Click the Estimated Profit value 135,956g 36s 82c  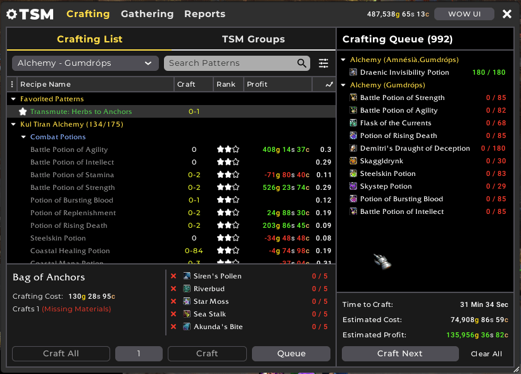[x=477, y=335]
